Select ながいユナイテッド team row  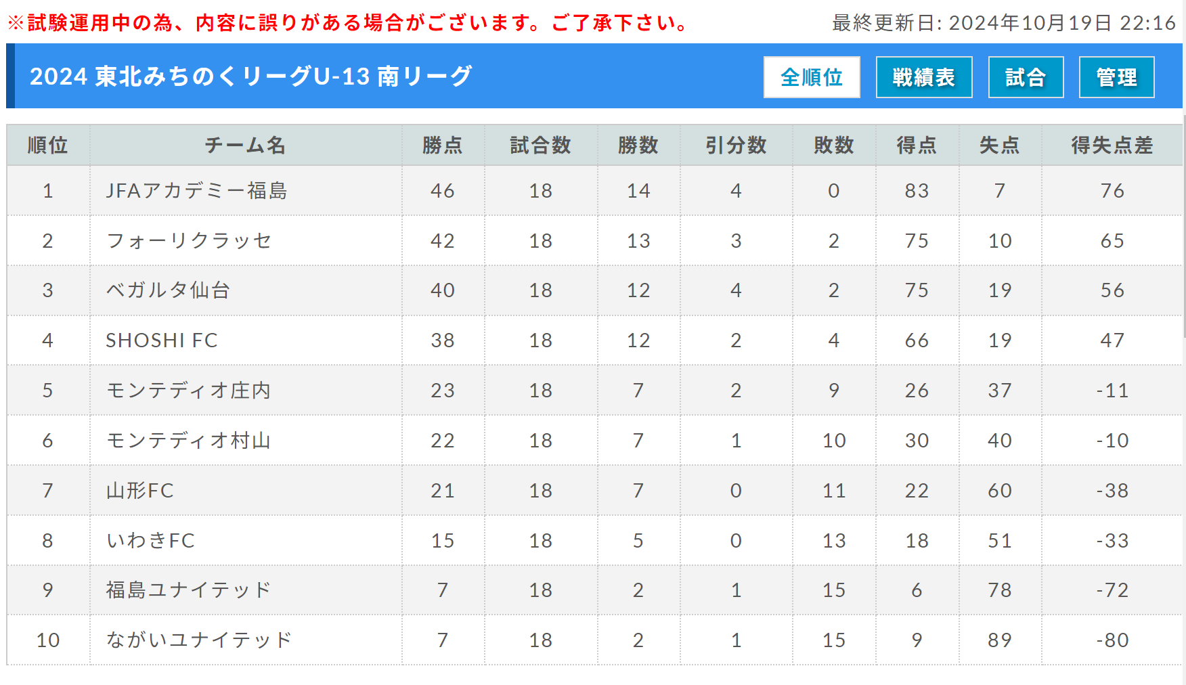point(594,640)
